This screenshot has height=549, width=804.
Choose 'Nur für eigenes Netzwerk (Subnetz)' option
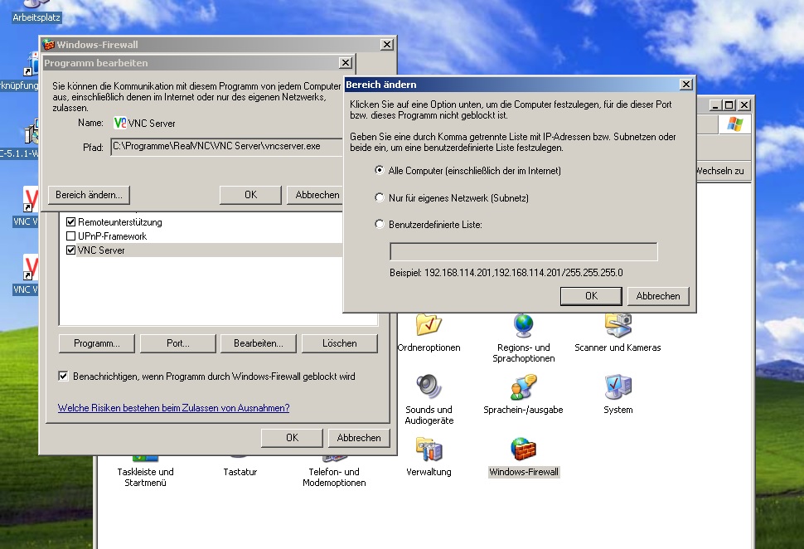380,197
